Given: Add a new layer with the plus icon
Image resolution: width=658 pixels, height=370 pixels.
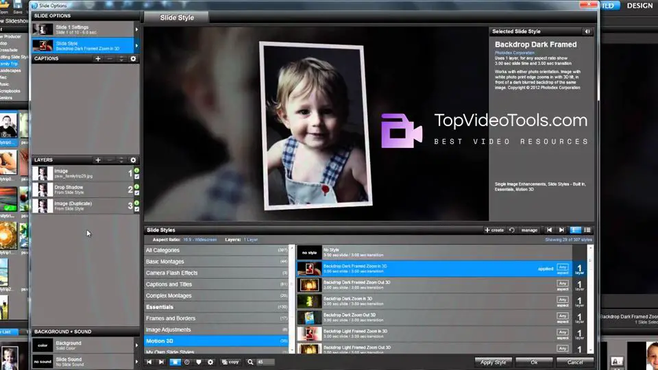Looking at the screenshot, I should [x=98, y=160].
